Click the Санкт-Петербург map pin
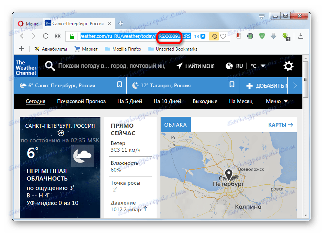Image resolution: width=323 pixels, height=233 pixels. (x=229, y=175)
